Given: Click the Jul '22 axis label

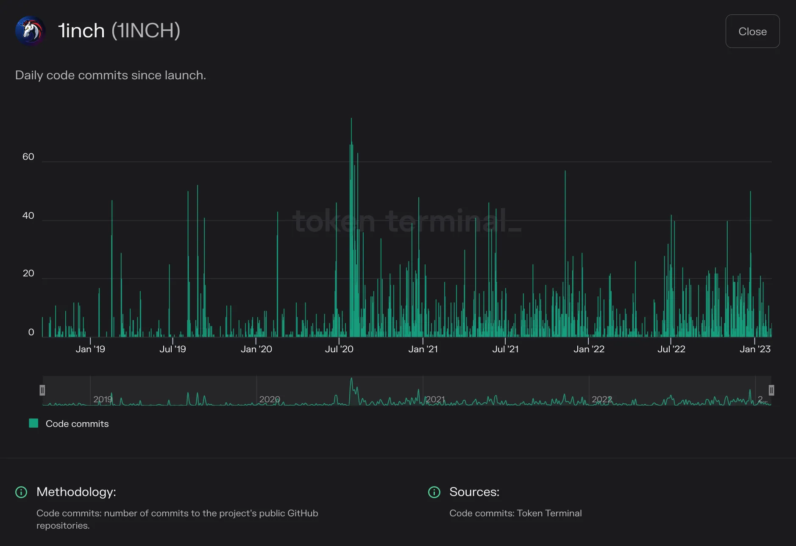Looking at the screenshot, I should pos(671,349).
